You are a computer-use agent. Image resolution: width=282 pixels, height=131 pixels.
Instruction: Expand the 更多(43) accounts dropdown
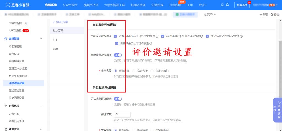click(x=210, y=15)
